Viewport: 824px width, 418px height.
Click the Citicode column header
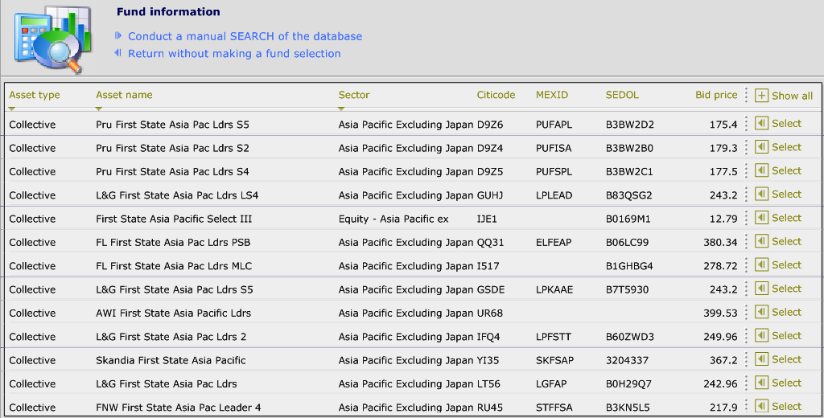[496, 95]
